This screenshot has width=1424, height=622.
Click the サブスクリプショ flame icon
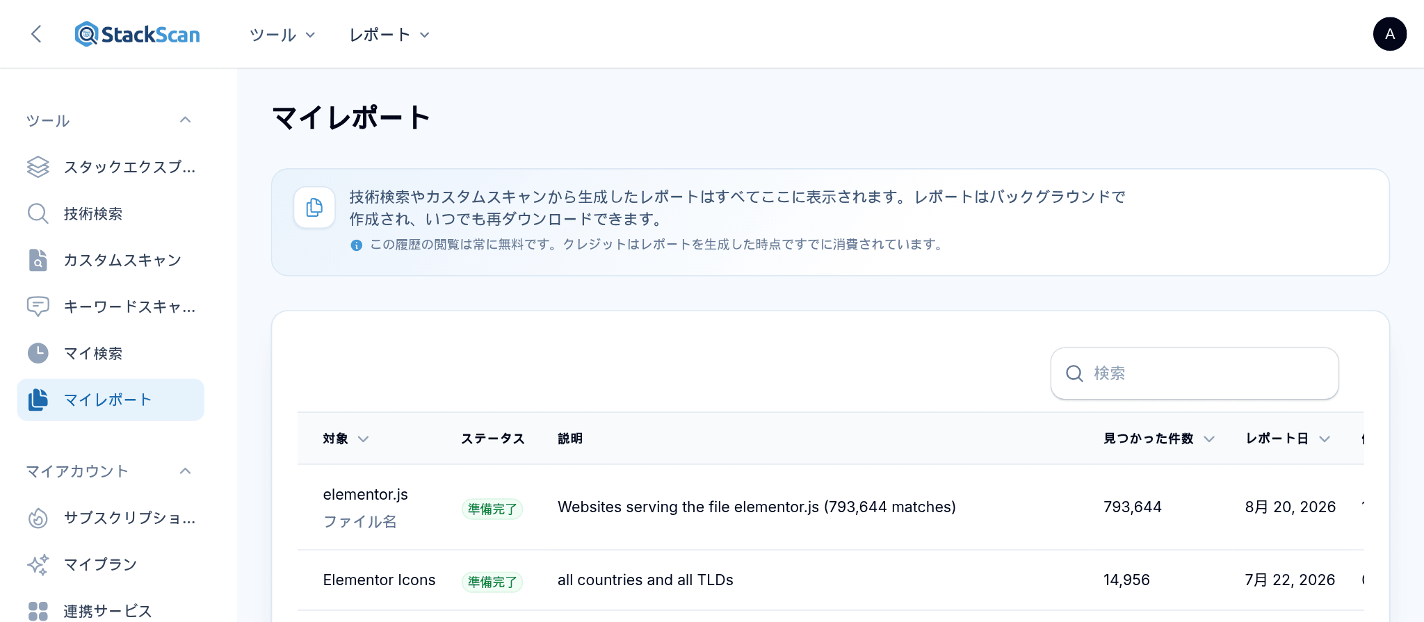click(38, 518)
